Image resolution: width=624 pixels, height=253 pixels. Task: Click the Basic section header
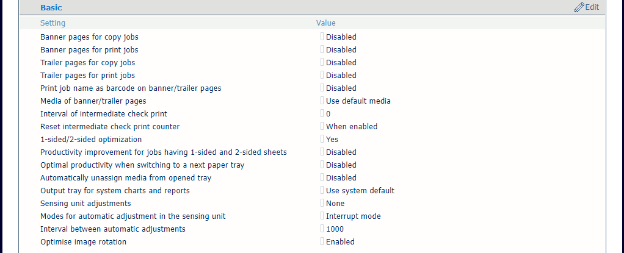click(51, 8)
